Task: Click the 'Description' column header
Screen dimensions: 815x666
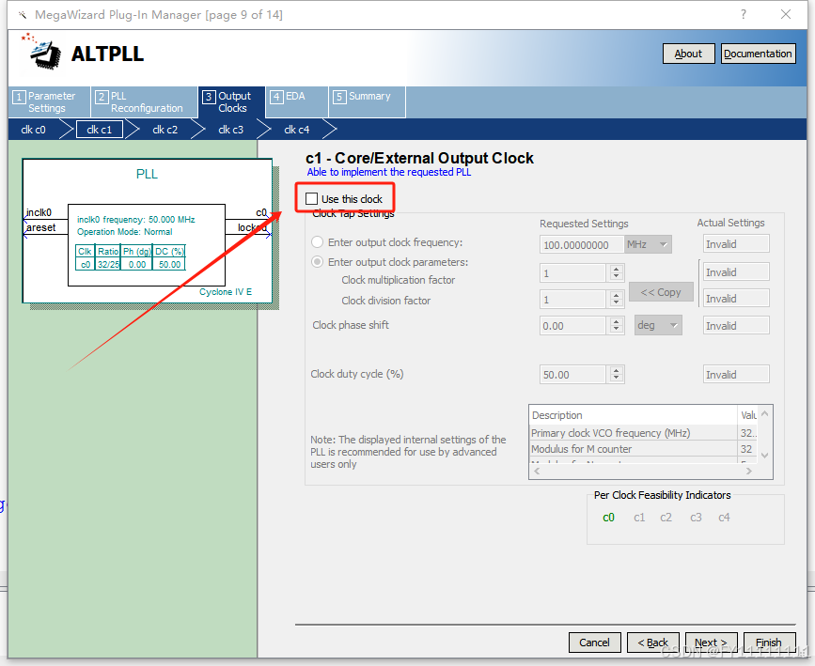Action: coord(633,415)
